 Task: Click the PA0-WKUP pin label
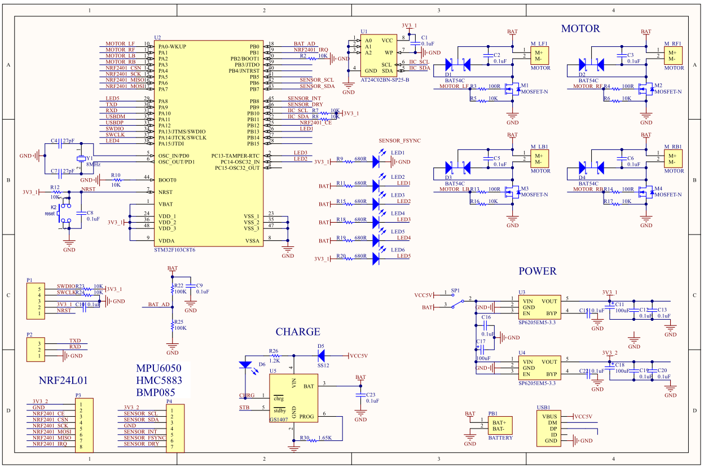tap(173, 46)
